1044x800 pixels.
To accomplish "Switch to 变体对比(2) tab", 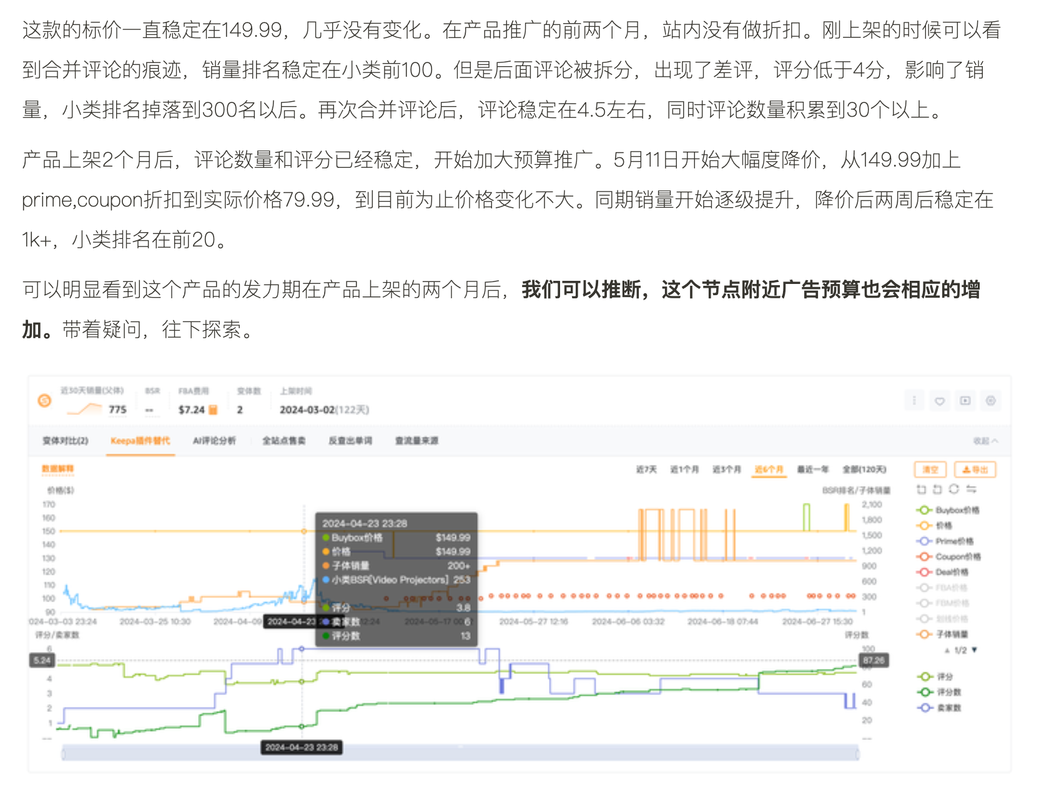I will pos(65,441).
